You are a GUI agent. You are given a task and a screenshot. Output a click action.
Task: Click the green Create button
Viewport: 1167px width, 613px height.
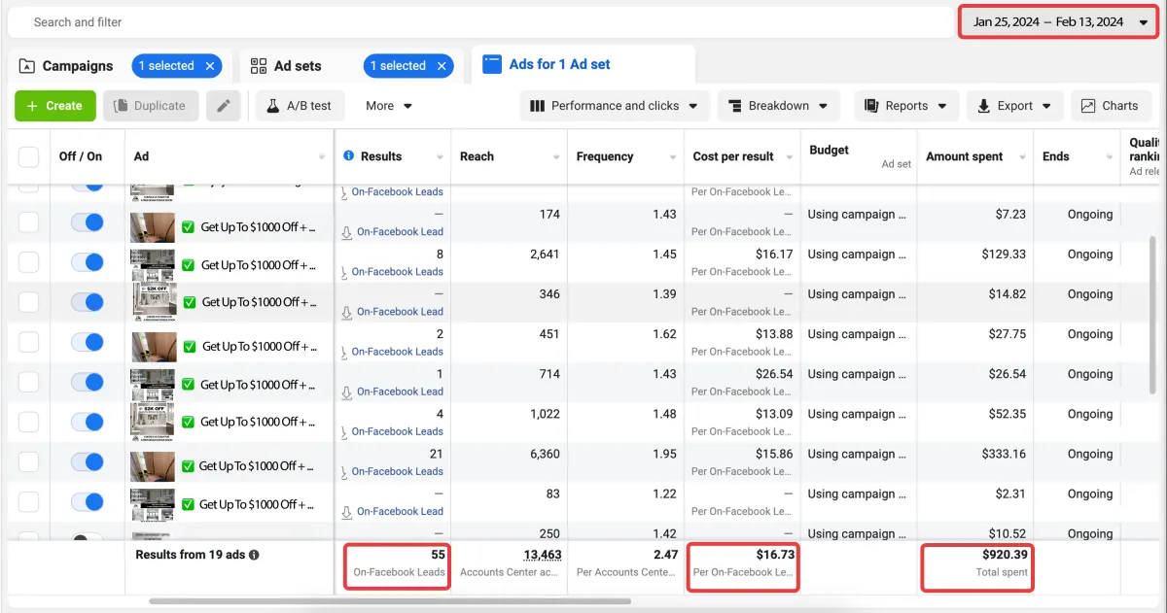[55, 106]
